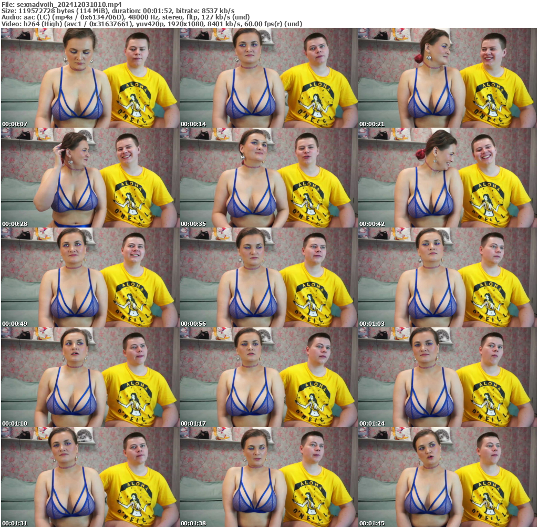The image size is (538, 527).
Task: Open the 00:00:49 thumbnail
Action: (x=89, y=277)
